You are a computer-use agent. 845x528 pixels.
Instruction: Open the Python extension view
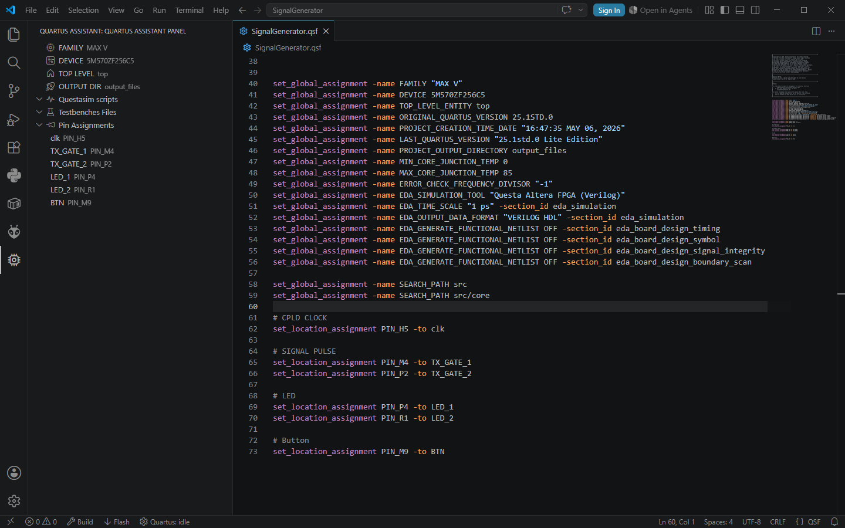coord(14,175)
